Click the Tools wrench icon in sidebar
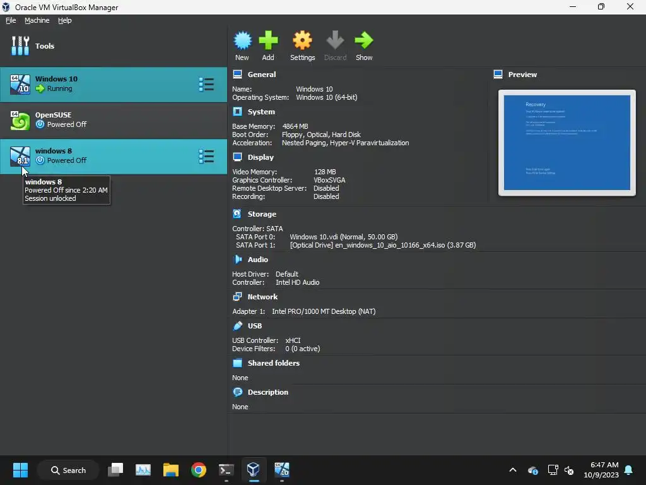The height and width of the screenshot is (485, 646). point(20,45)
